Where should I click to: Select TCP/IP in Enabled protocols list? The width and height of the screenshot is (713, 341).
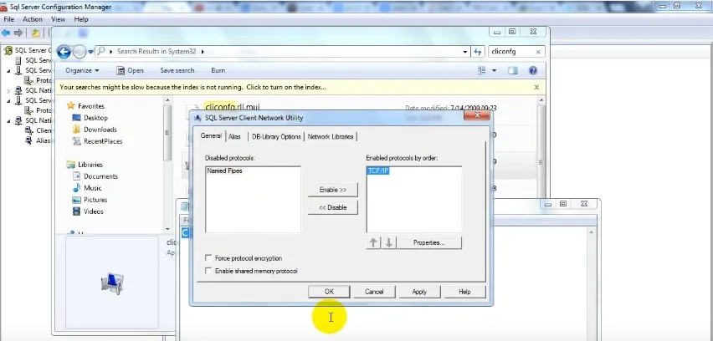click(378, 170)
